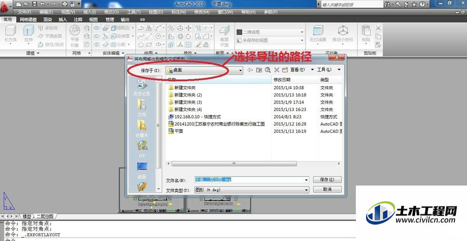Viewport: 467px width, 241px height.
Task: Switch to the 渲染 ribbon tab
Action: point(48,20)
